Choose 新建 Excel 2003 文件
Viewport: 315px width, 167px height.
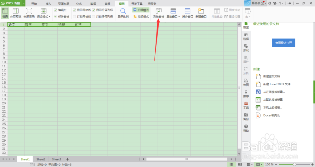click(277, 84)
